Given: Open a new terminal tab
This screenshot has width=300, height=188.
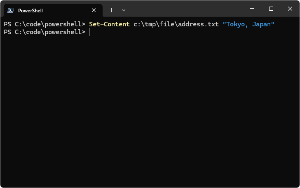Looking at the screenshot, I should [x=111, y=10].
